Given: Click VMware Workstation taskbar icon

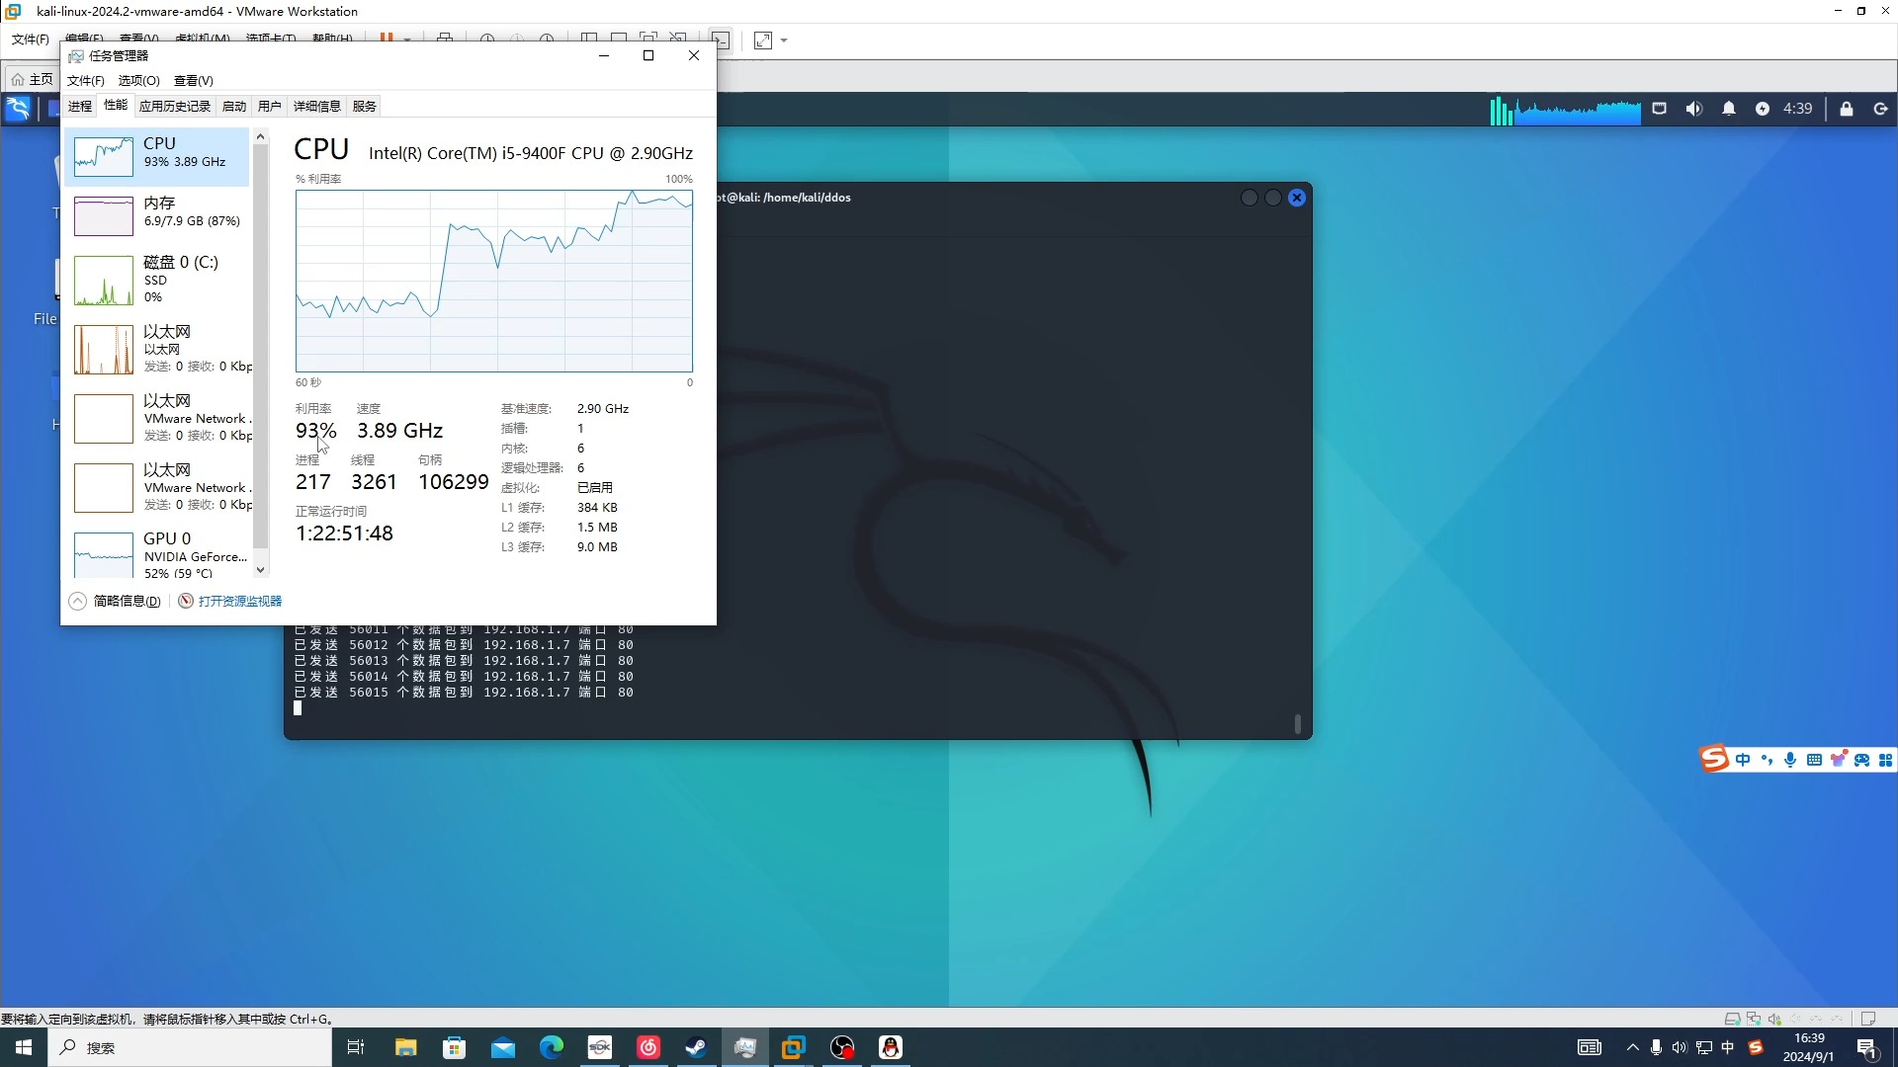Looking at the screenshot, I should pos(794,1047).
